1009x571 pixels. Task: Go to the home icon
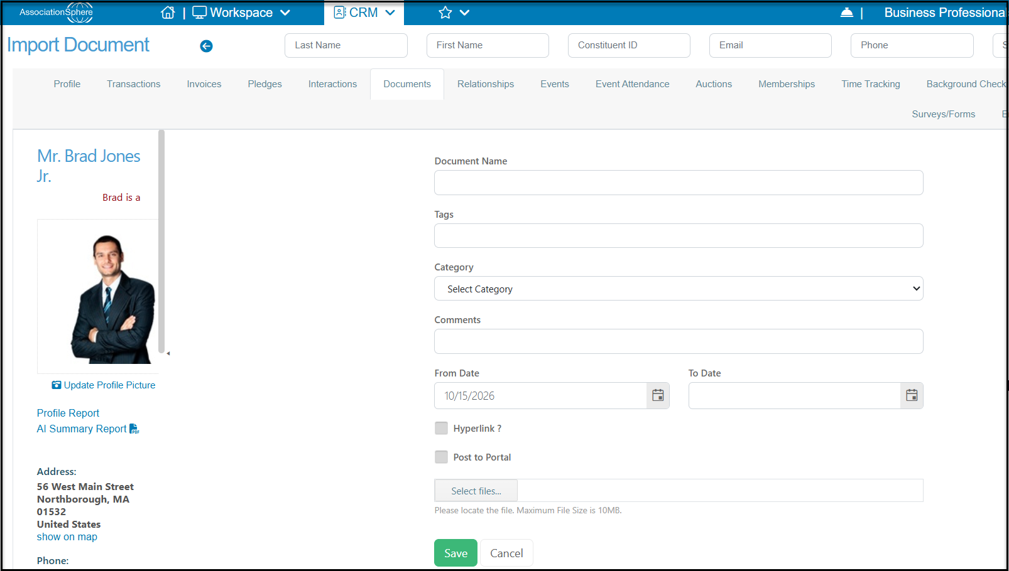168,13
